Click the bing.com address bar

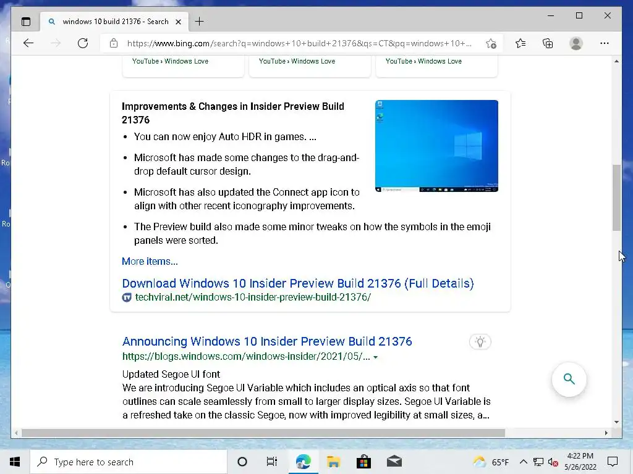pos(299,43)
